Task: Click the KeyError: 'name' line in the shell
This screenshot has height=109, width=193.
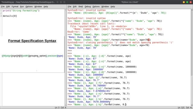Action: (x=79, y=31)
